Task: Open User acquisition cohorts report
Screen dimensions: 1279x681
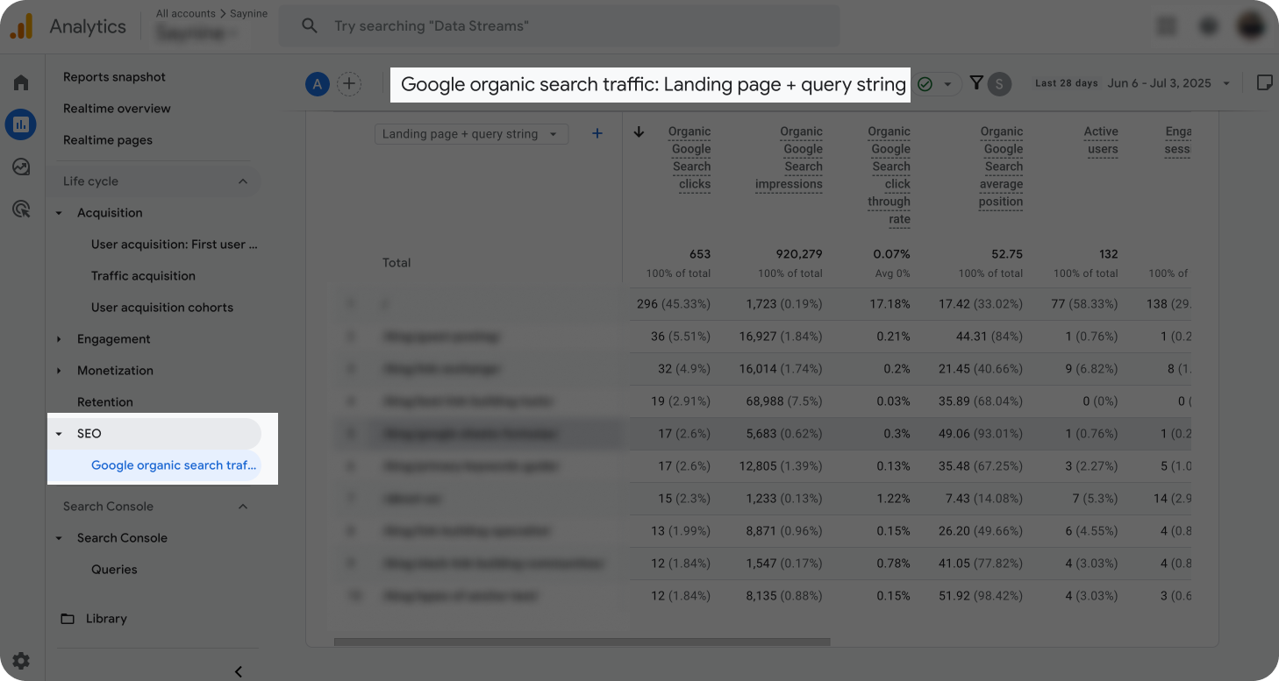Action: pyautogui.click(x=162, y=308)
